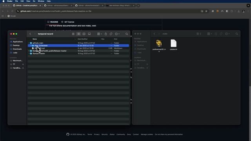The image size is (251, 141).
Task: Open the view switcher in .nuke window
Action: click(x=199, y=34)
